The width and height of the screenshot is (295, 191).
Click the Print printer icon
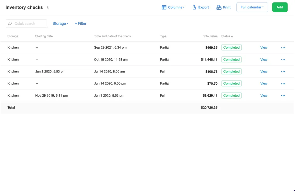pos(219,7)
